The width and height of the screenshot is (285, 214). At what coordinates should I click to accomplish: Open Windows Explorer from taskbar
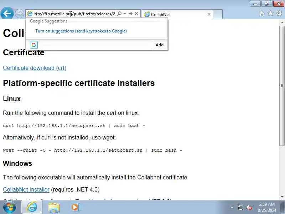tap(54, 207)
